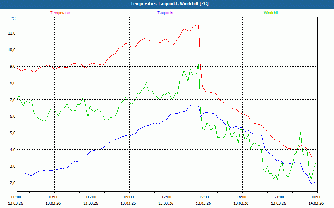Click the 8,0 y-axis value
Image resolution: width=334 pixels, height=208 pixels.
[13, 83]
